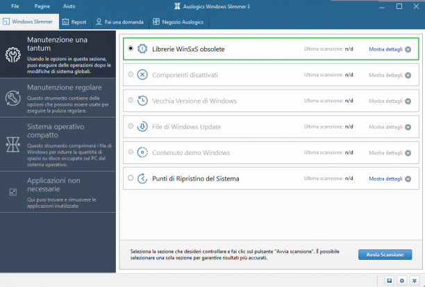Select the Applicazioni non necessarie section heading

[x=53, y=185]
